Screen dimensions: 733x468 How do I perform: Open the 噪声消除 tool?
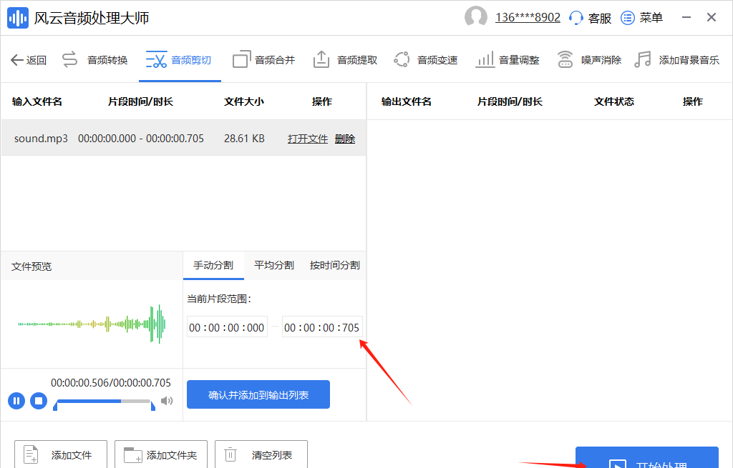[x=589, y=60]
